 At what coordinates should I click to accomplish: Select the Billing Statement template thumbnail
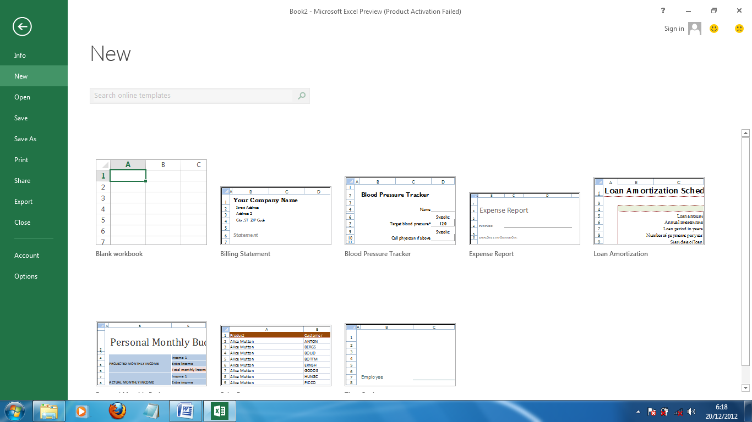[276, 216]
